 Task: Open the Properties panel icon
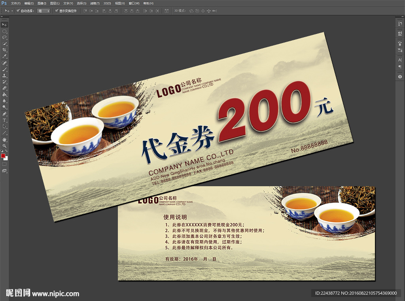point(400,33)
